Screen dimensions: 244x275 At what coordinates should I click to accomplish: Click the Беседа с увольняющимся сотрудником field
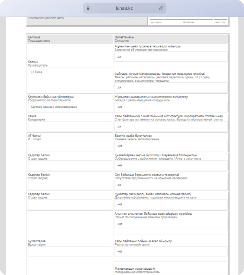tap(171, 107)
